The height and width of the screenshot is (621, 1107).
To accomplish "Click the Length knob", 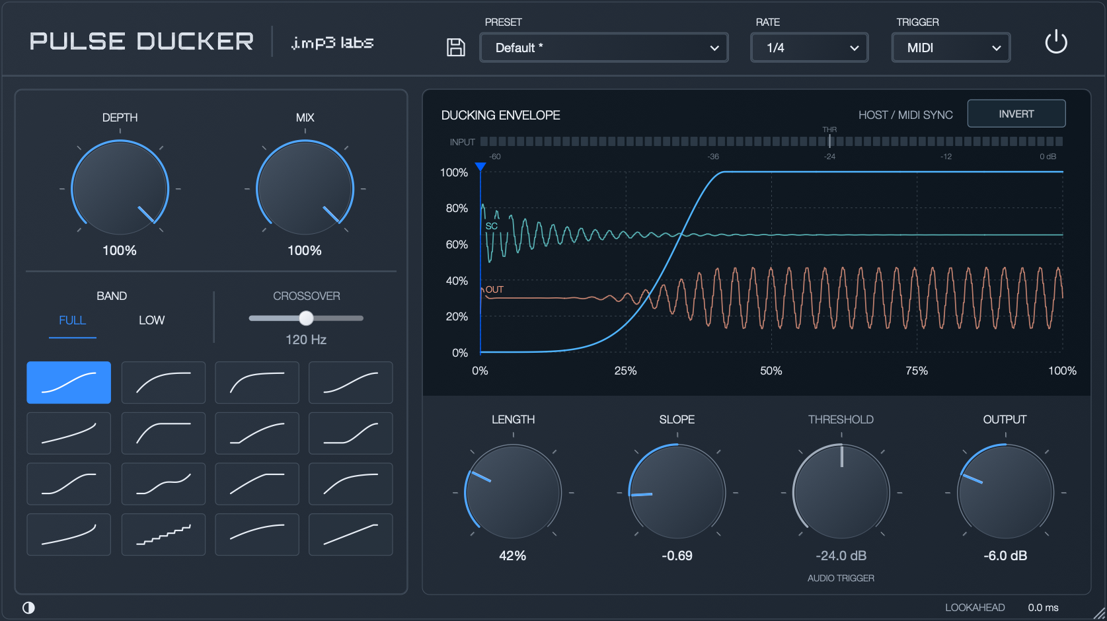I will point(513,492).
